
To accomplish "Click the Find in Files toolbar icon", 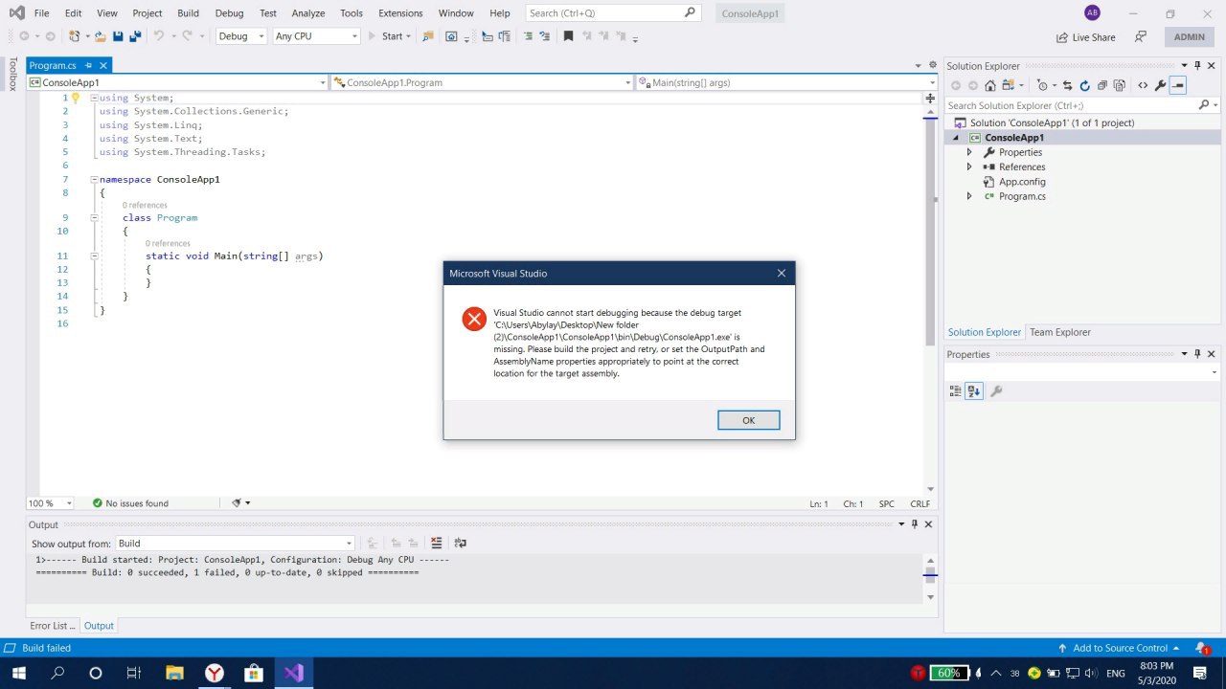I will (x=427, y=36).
